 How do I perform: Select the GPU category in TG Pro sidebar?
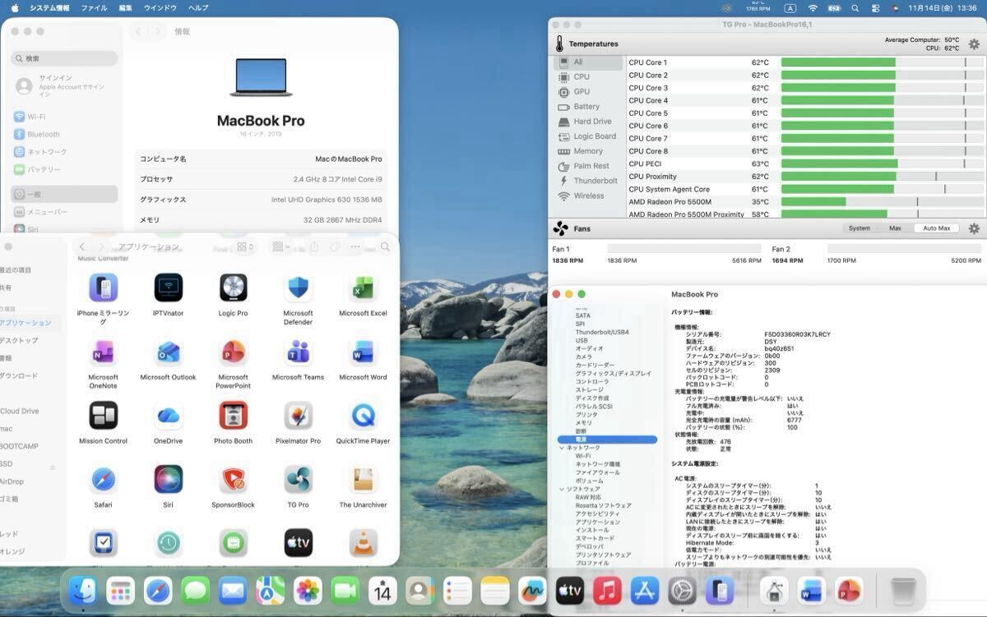(x=581, y=92)
